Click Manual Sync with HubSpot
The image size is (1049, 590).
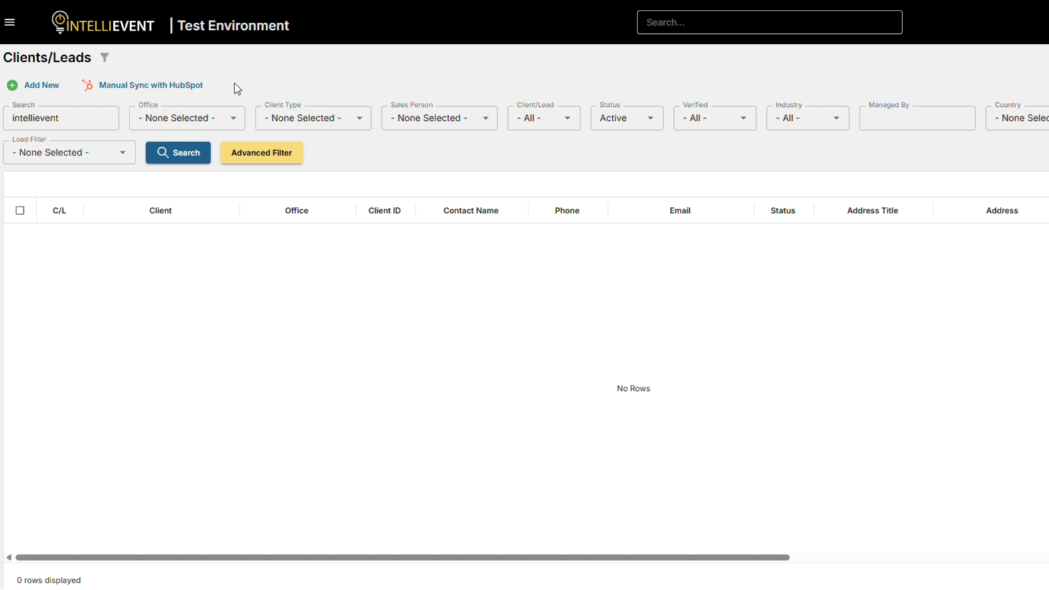click(x=151, y=85)
